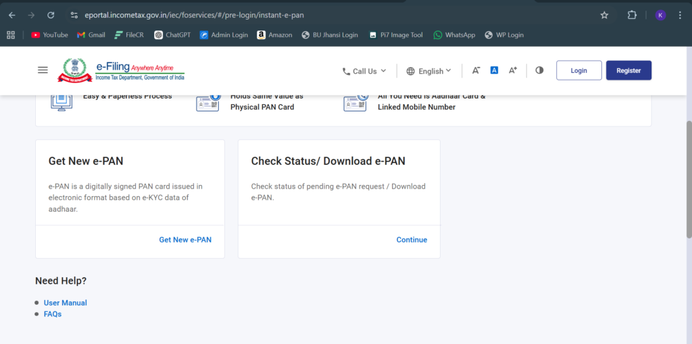Bookmark this page with star icon

(x=604, y=15)
